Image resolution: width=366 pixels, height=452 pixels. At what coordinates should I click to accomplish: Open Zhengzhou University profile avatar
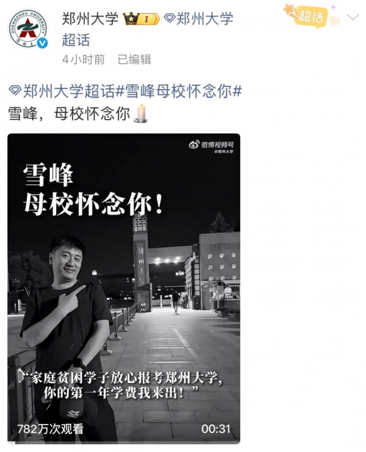tap(28, 28)
